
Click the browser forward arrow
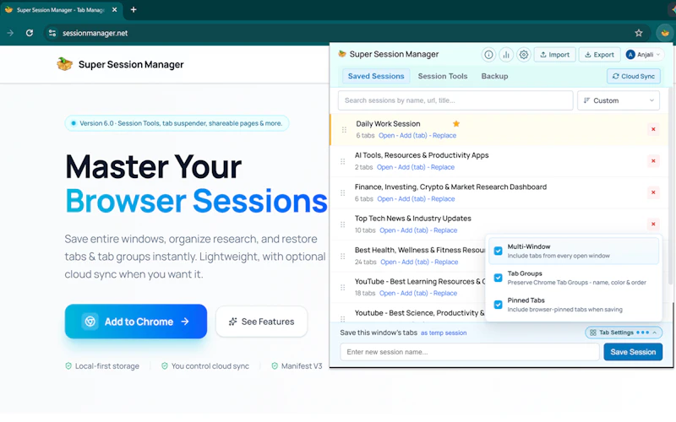coord(10,33)
